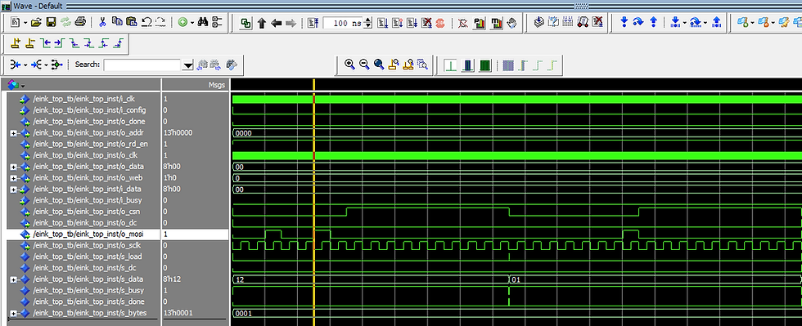
Task: Click the Undo arrow icon
Action: (x=146, y=22)
